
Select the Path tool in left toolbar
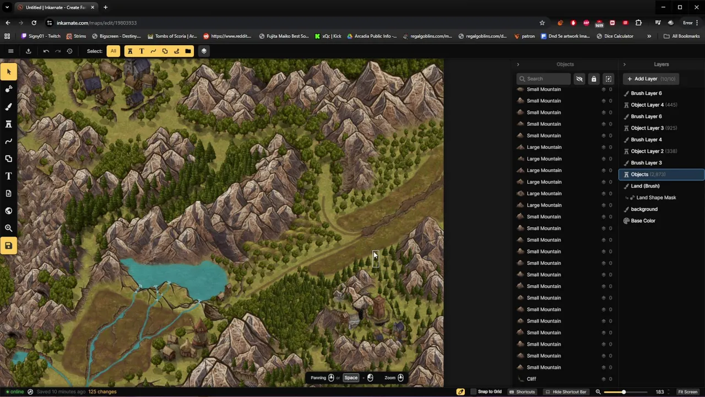[x=8, y=141]
